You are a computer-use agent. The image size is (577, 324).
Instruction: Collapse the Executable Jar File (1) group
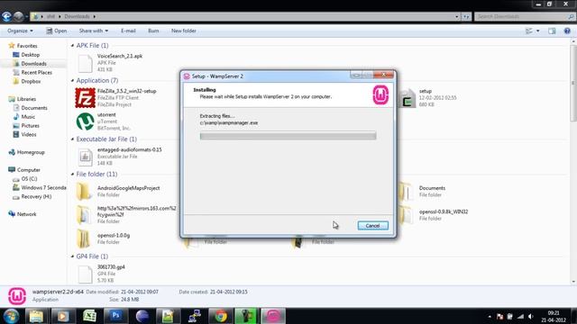coord(72,139)
